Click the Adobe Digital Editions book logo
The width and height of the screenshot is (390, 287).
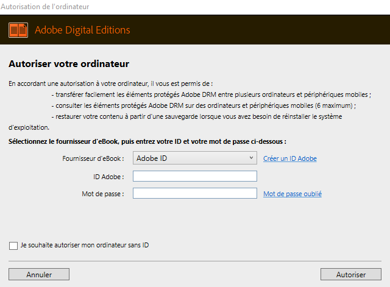click(x=18, y=30)
